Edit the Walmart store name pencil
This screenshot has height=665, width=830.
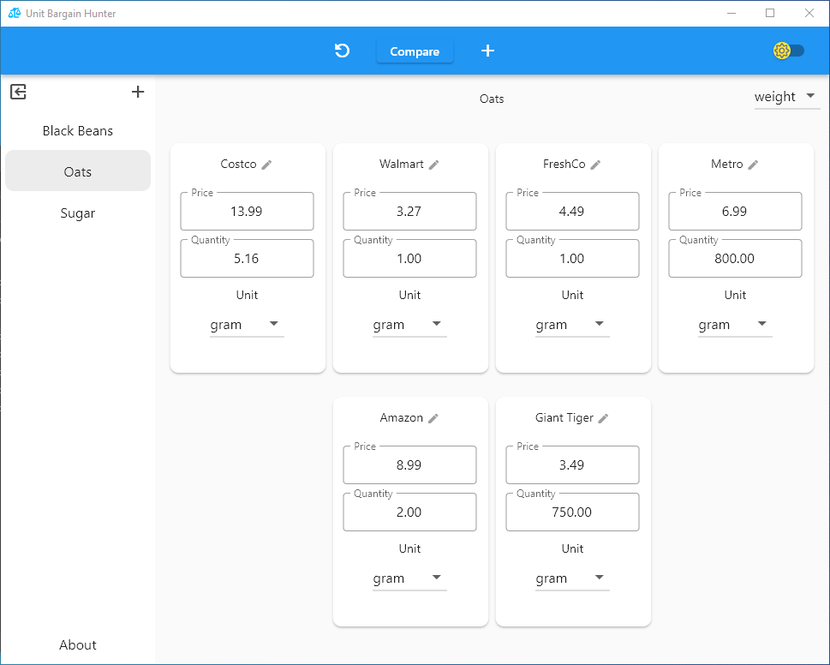[x=434, y=165]
